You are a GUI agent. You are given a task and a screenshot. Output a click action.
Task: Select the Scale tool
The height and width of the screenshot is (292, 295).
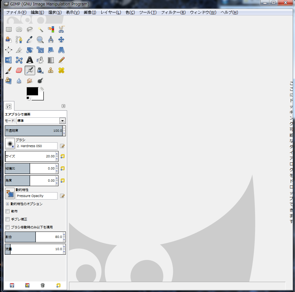coord(40,50)
